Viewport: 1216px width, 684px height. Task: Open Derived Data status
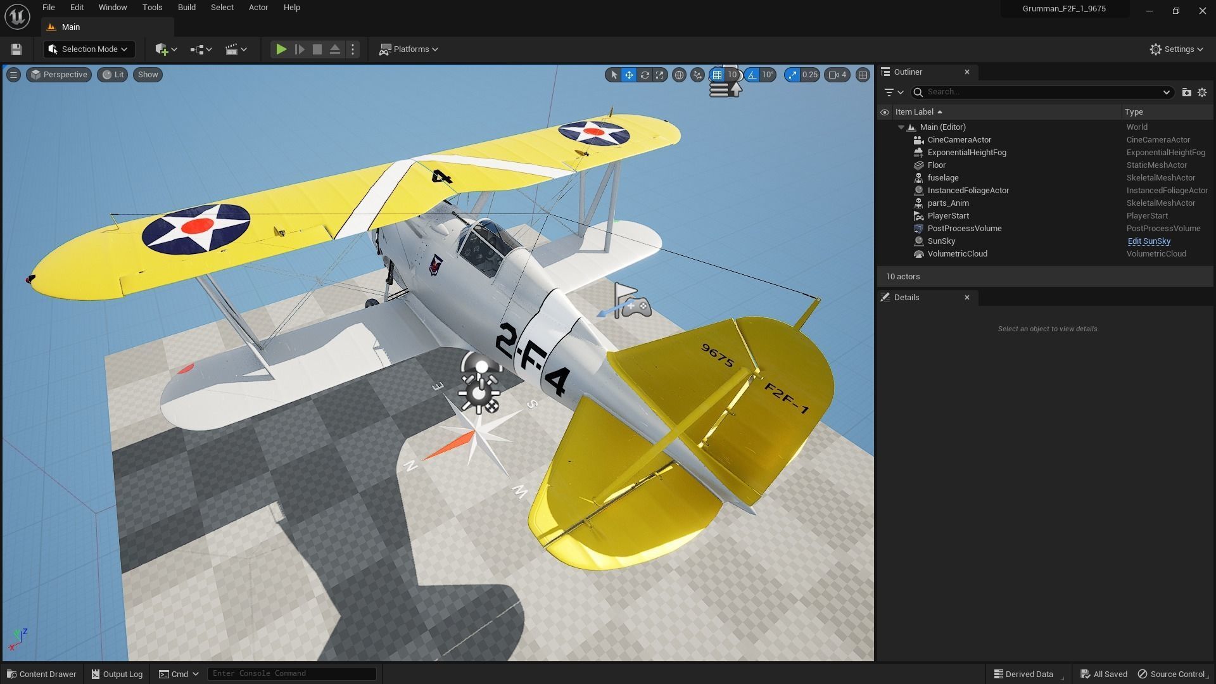1023,674
